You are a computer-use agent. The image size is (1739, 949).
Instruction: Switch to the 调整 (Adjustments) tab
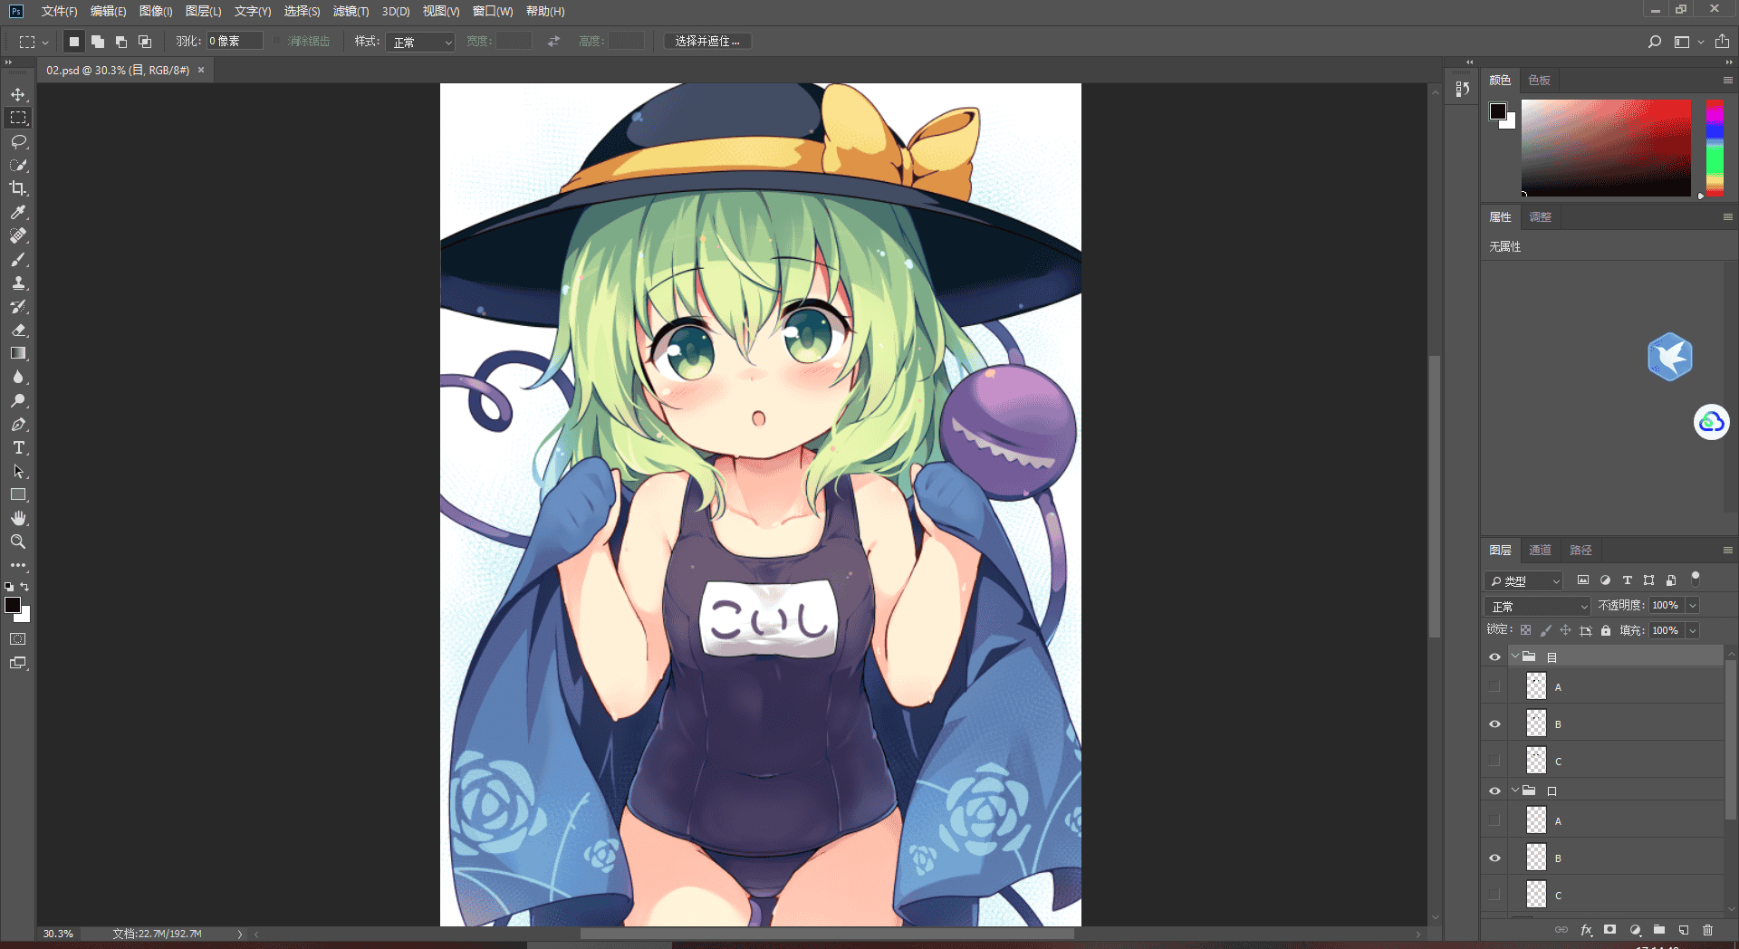1540,216
